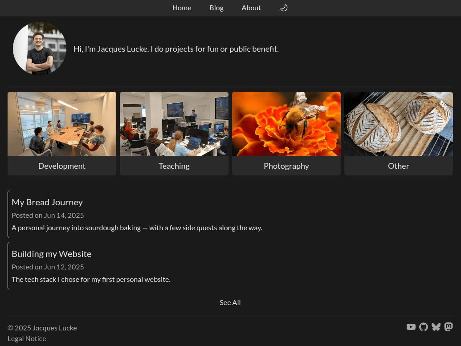
Task: Open the Blog navigation item
Action: point(216,8)
